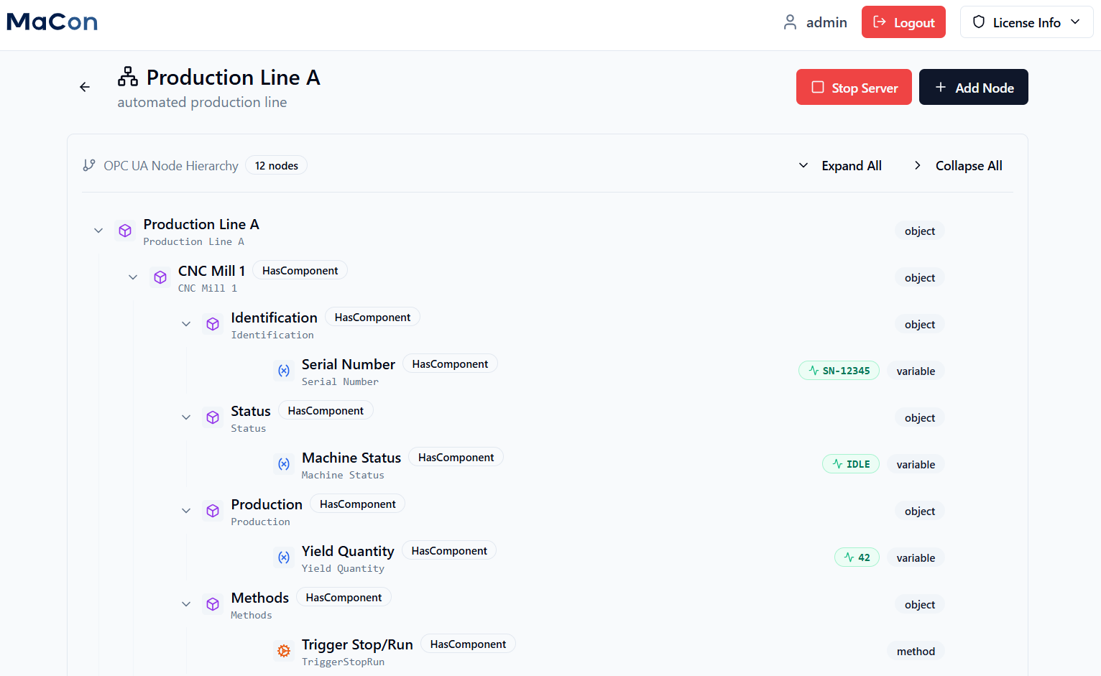Image resolution: width=1101 pixels, height=676 pixels.
Task: Click the Yield Quantity variable icon
Action: (x=284, y=557)
